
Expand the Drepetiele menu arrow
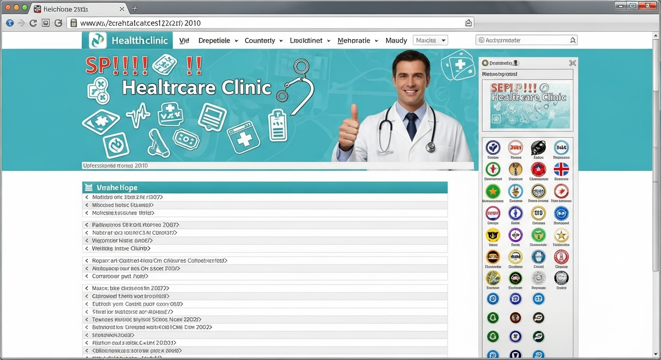[236, 41]
